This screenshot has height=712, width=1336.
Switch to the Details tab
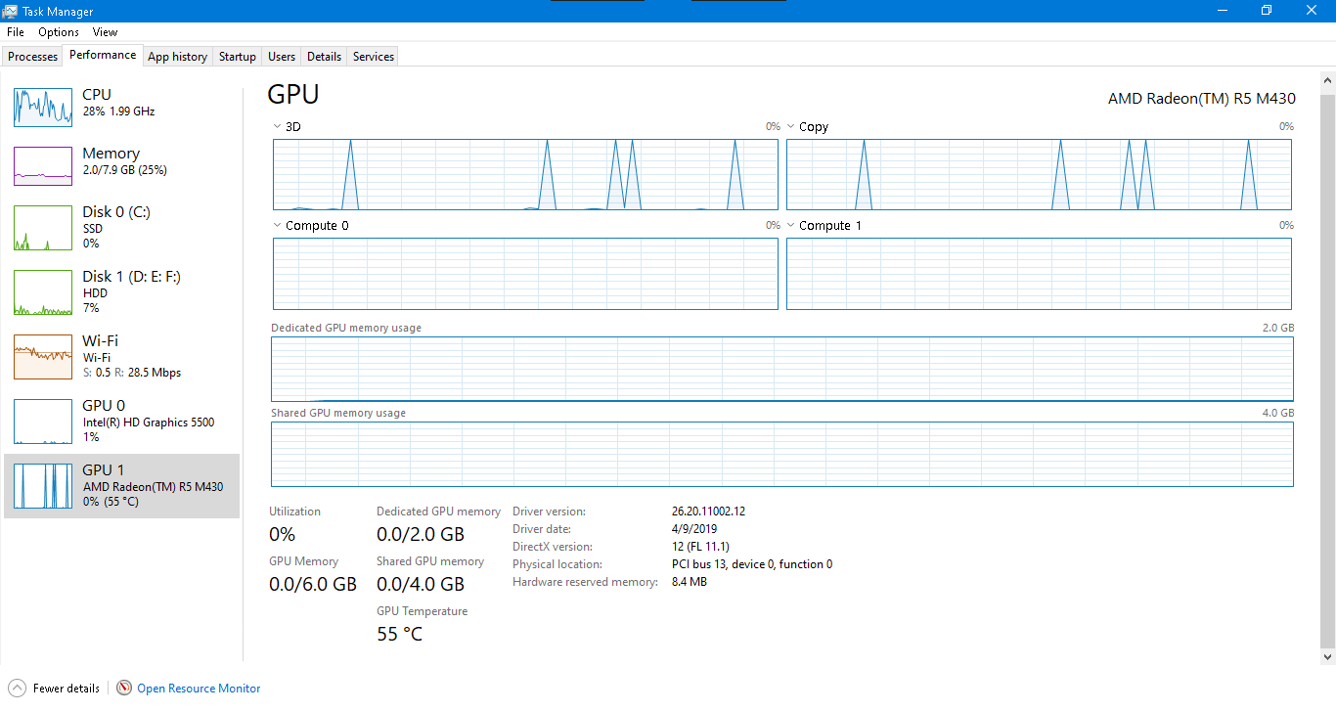click(x=324, y=57)
